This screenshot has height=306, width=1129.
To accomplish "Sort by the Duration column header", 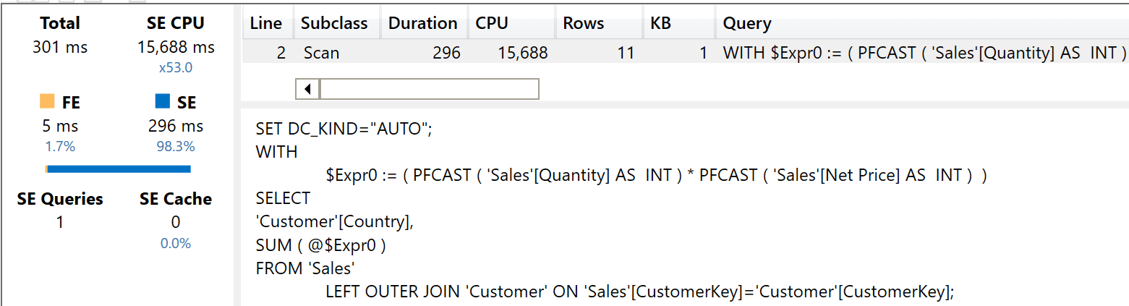I will [x=424, y=23].
